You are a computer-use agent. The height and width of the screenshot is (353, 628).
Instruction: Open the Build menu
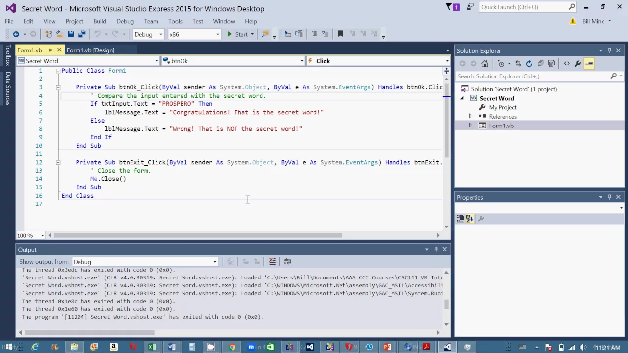click(100, 21)
